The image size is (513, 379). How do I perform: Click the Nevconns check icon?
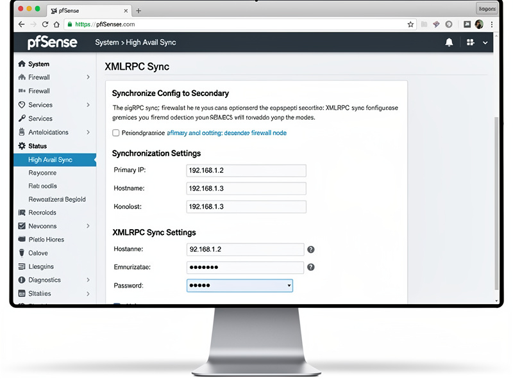click(x=22, y=226)
